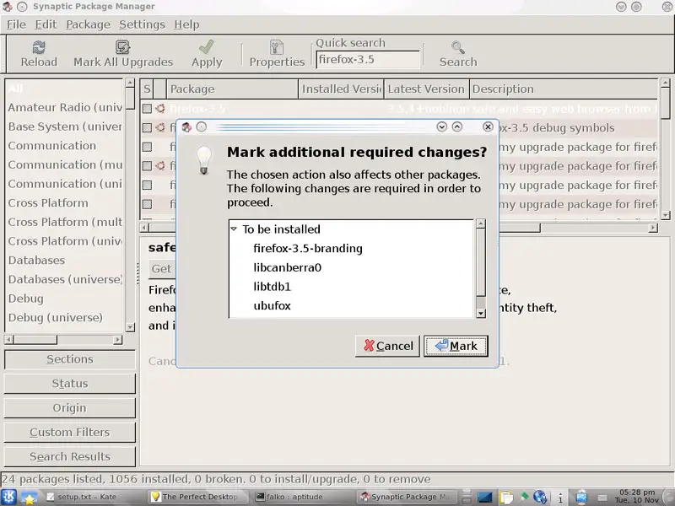Click the Custom Filters button
This screenshot has width=675, height=506.
point(70,432)
